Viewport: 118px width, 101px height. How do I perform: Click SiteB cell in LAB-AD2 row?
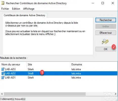[31, 73]
